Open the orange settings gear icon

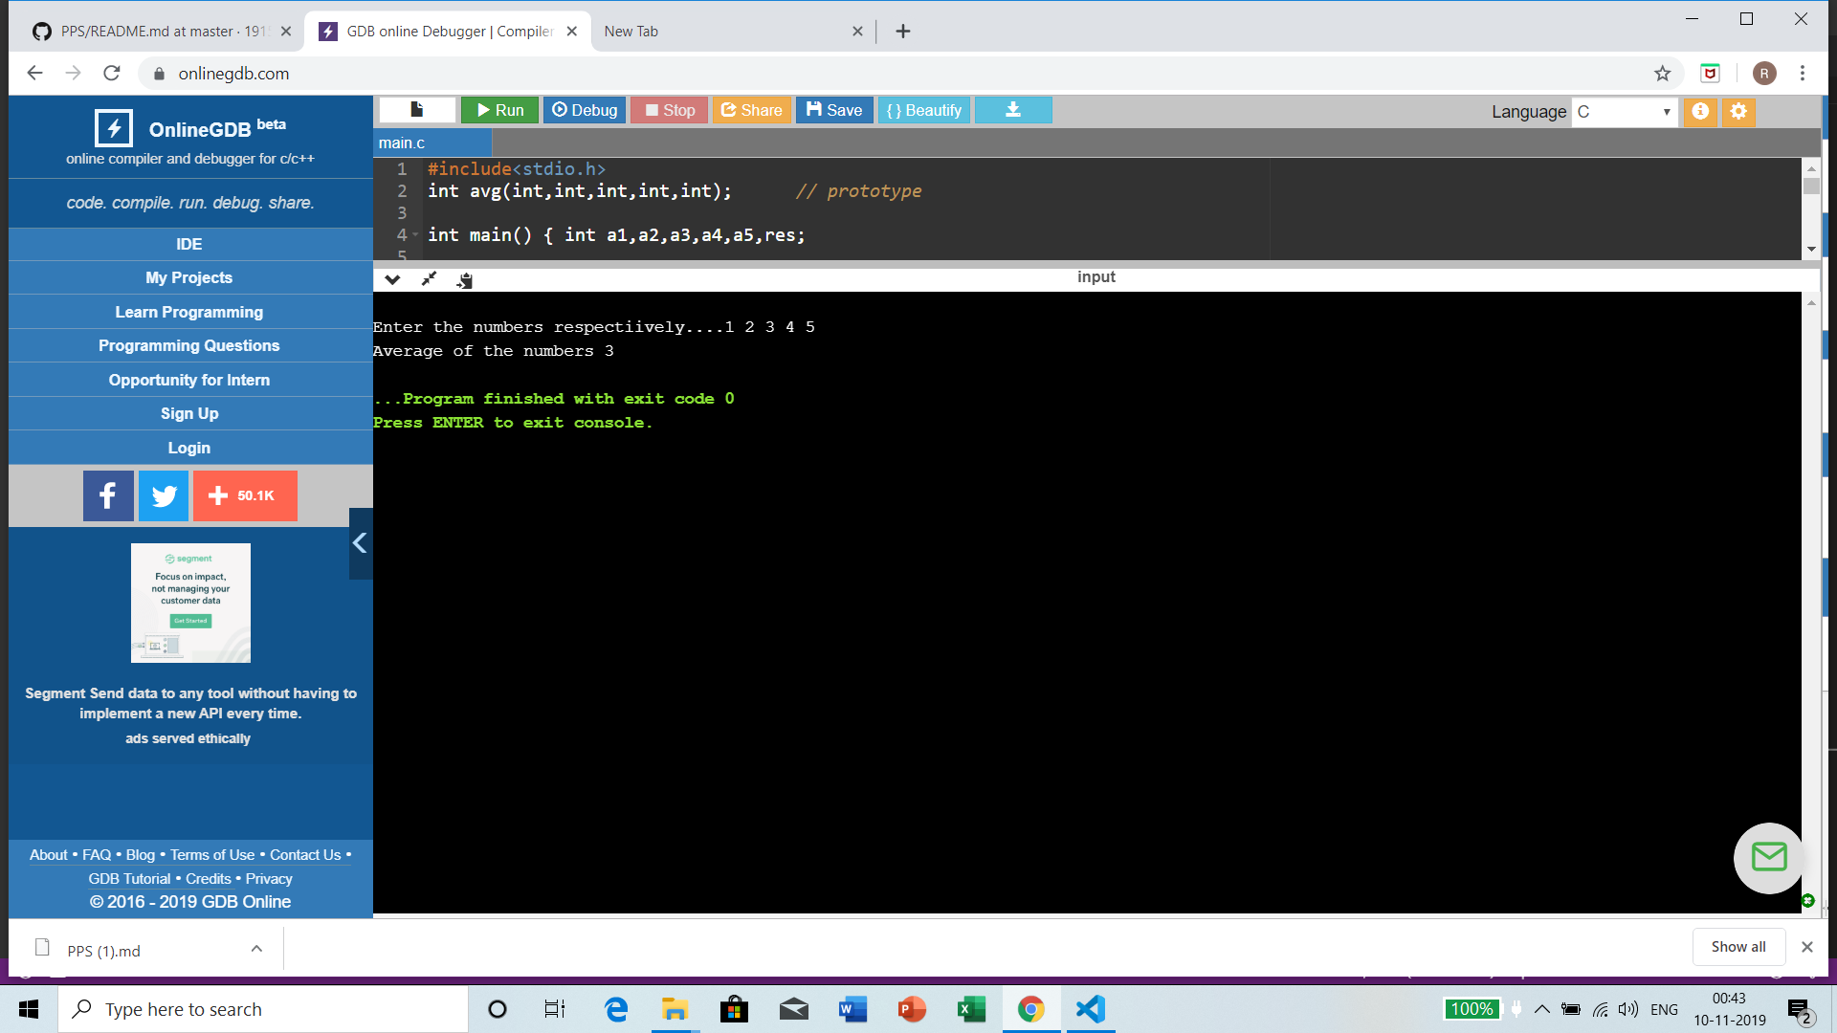click(1738, 111)
